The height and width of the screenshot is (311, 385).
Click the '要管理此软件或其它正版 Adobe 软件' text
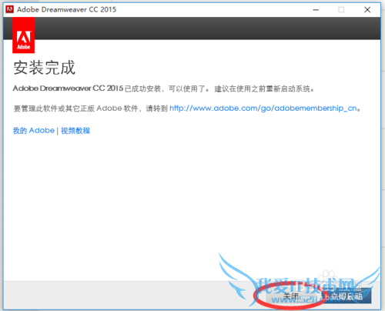click(76, 109)
